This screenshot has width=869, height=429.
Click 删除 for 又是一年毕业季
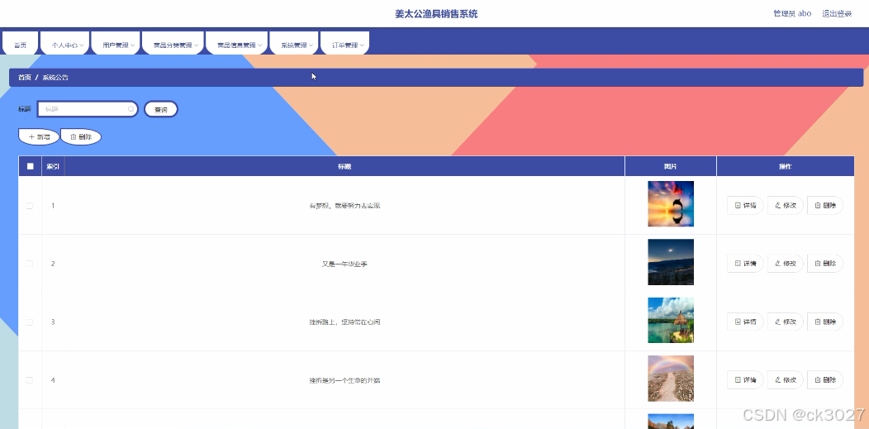pyautogui.click(x=825, y=264)
